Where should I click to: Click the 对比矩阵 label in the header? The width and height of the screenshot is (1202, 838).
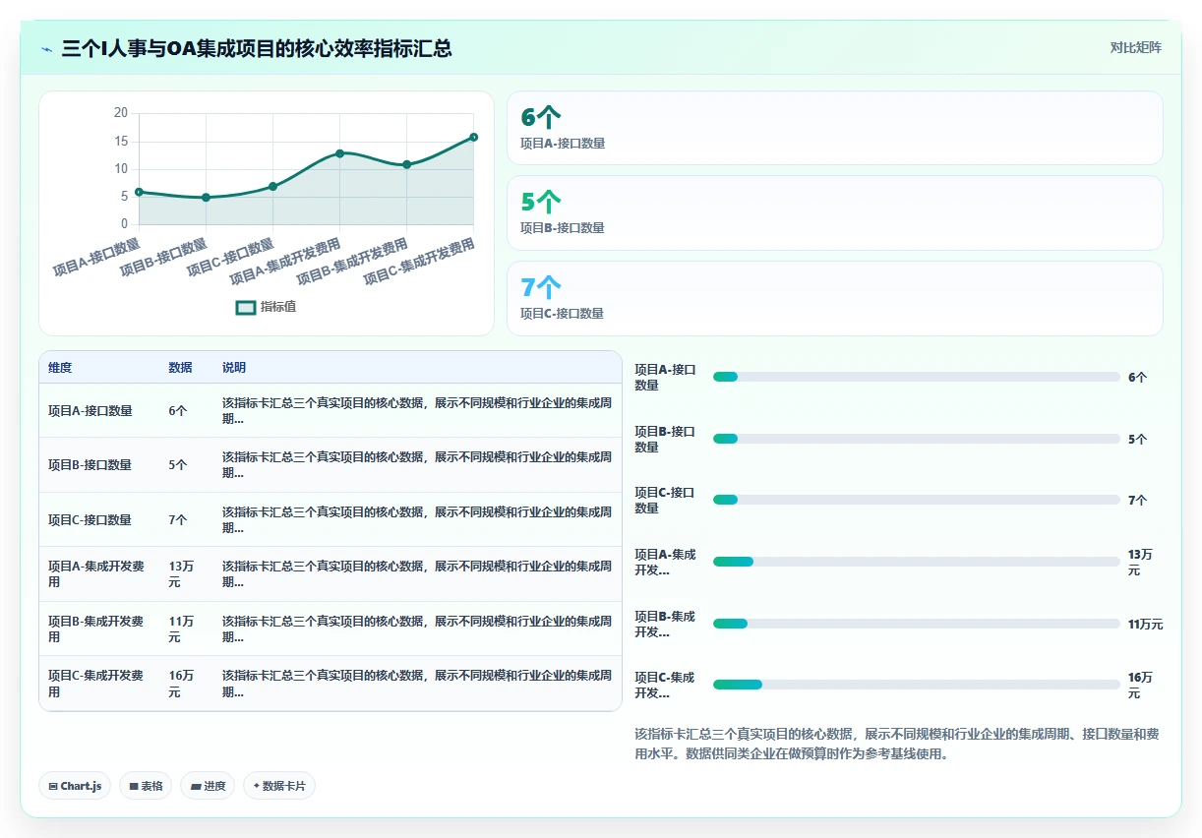click(1136, 47)
